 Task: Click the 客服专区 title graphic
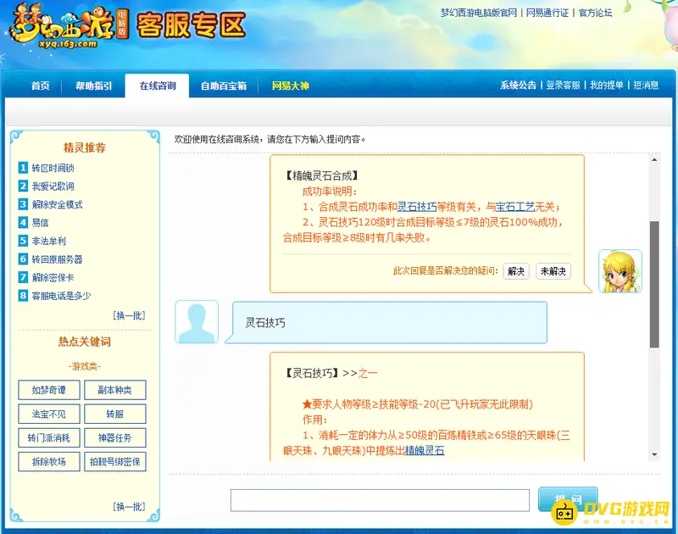[192, 25]
